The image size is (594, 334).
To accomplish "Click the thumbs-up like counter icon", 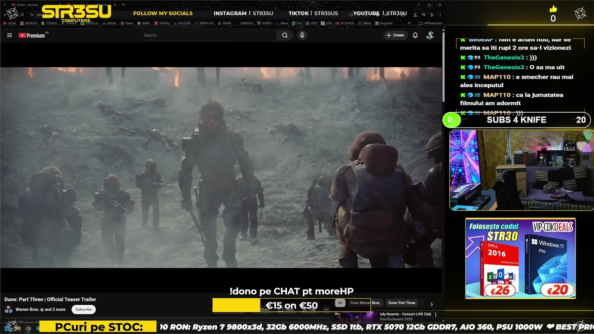I will [553, 9].
